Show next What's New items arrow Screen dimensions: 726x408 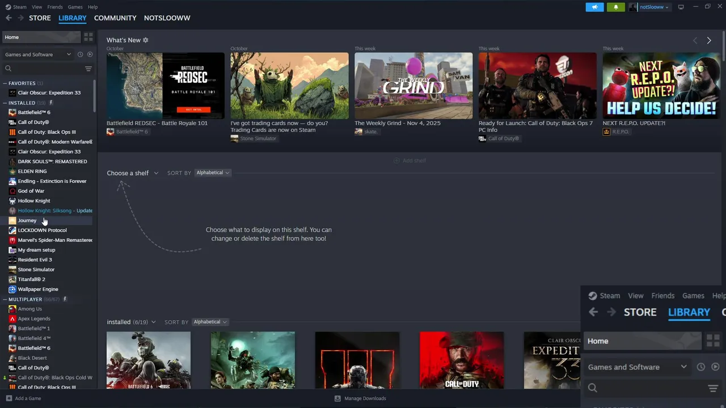[x=708, y=40]
